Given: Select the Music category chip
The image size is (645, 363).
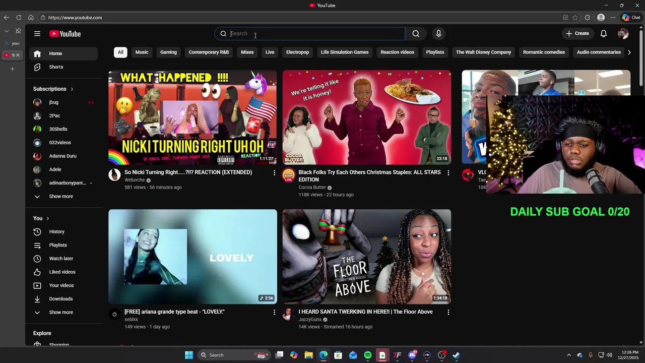Looking at the screenshot, I should click(142, 52).
